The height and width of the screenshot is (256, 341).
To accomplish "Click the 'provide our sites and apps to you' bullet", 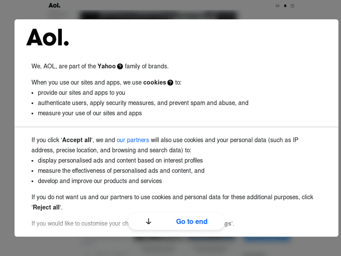I will 81,93.
